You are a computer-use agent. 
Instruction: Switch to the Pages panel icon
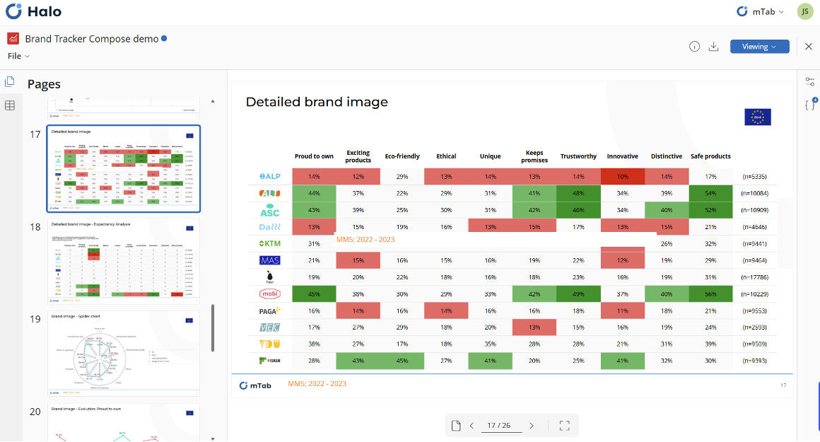coord(9,82)
